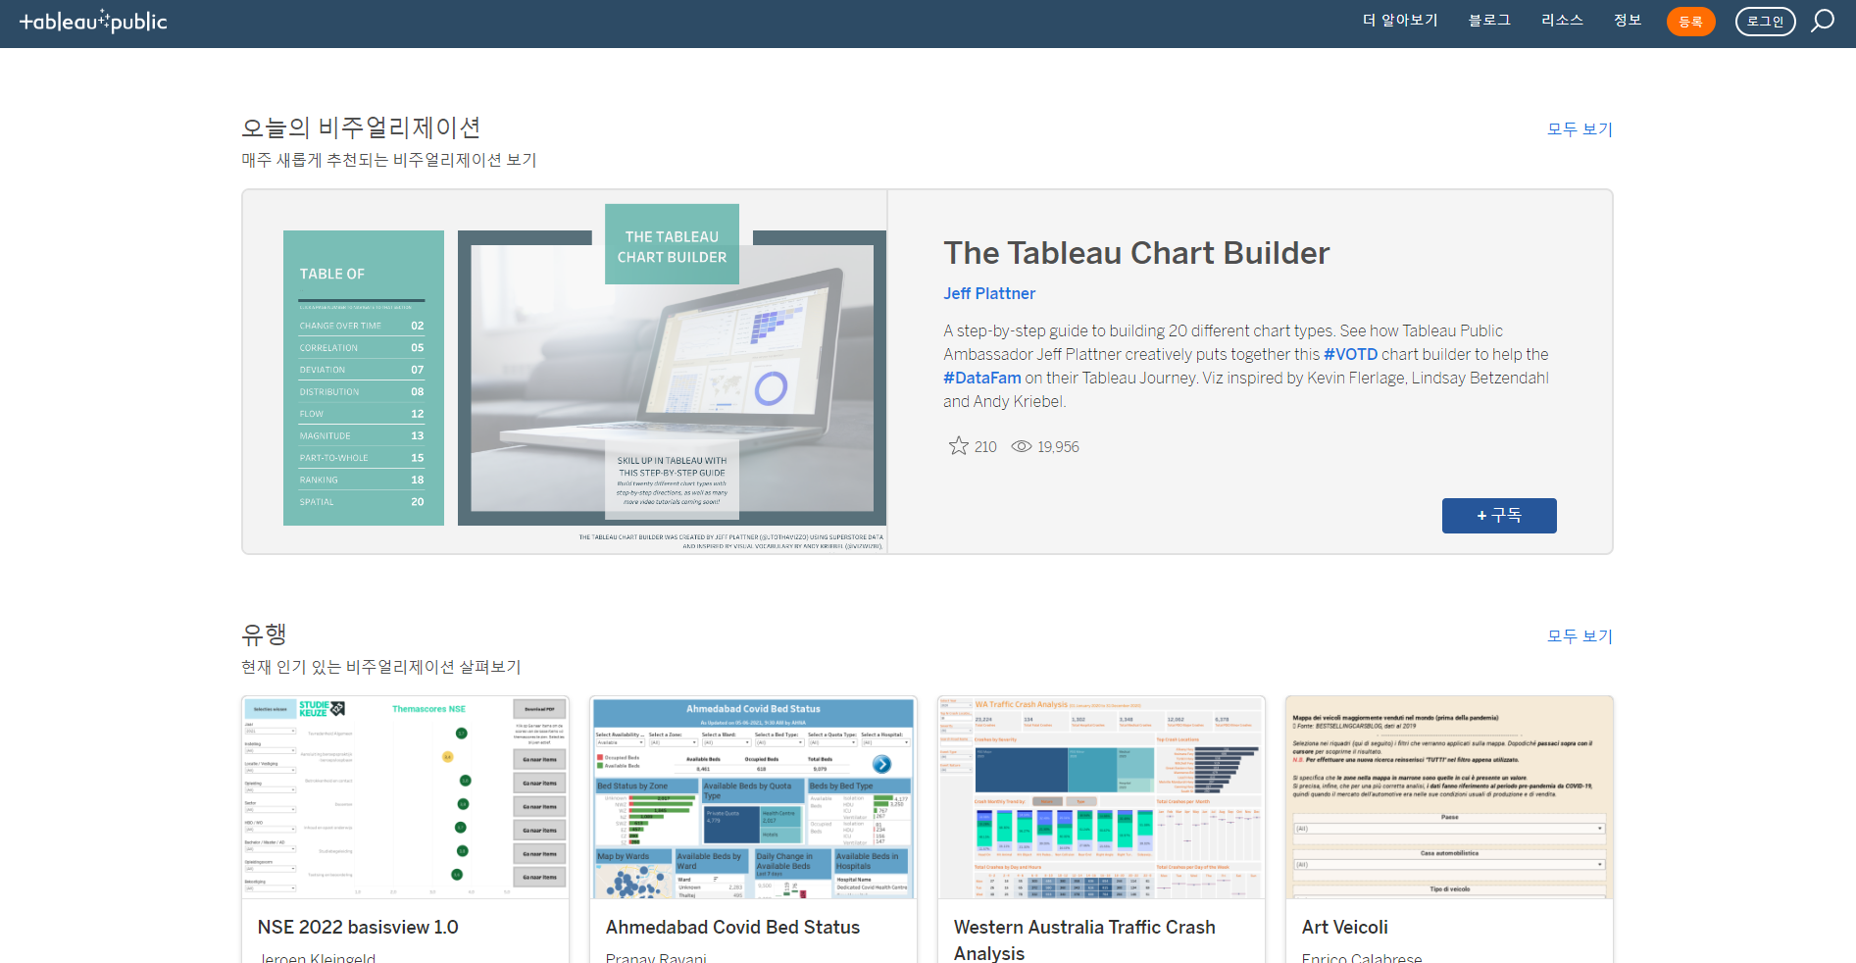The image size is (1856, 963).
Task: Open Art Veicoli thumbnail image
Action: pyautogui.click(x=1449, y=797)
